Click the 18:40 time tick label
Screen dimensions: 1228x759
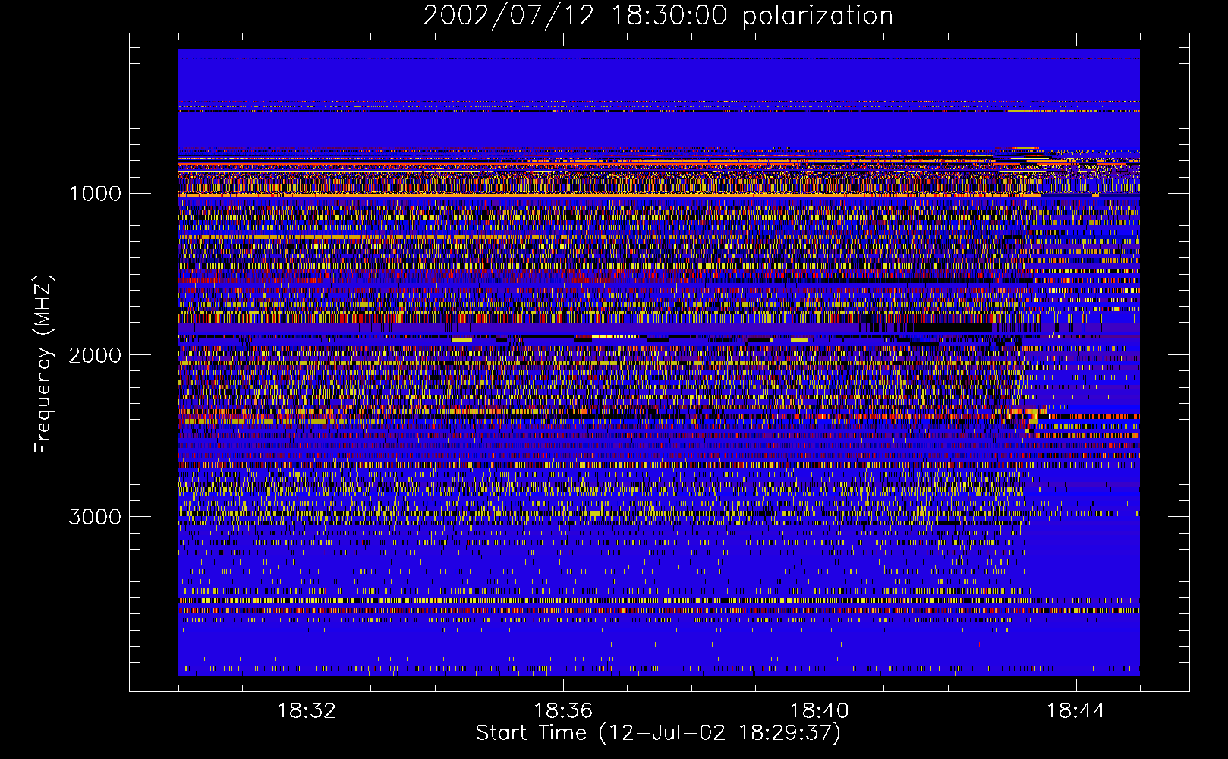click(820, 711)
